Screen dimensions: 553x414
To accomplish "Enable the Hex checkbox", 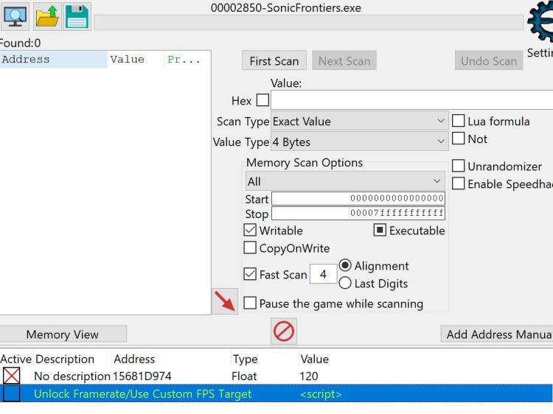I will pos(262,101).
